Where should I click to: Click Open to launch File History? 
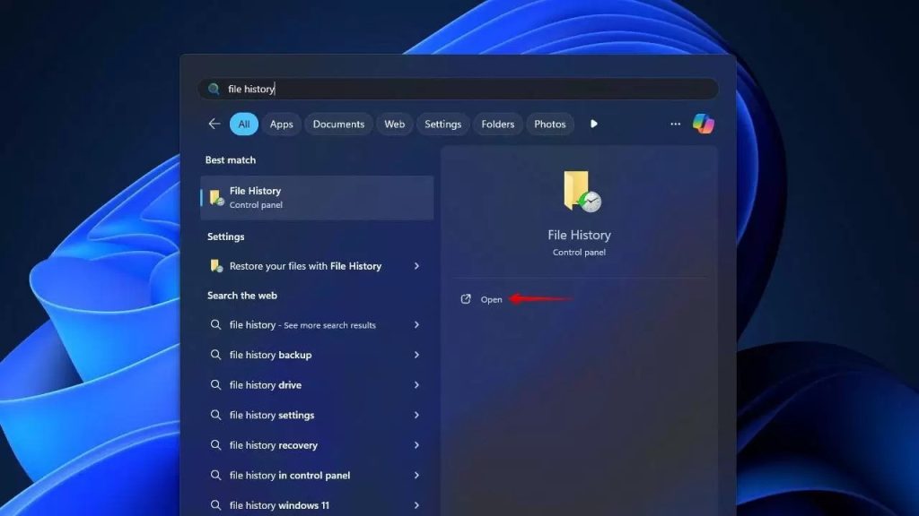[x=491, y=299]
